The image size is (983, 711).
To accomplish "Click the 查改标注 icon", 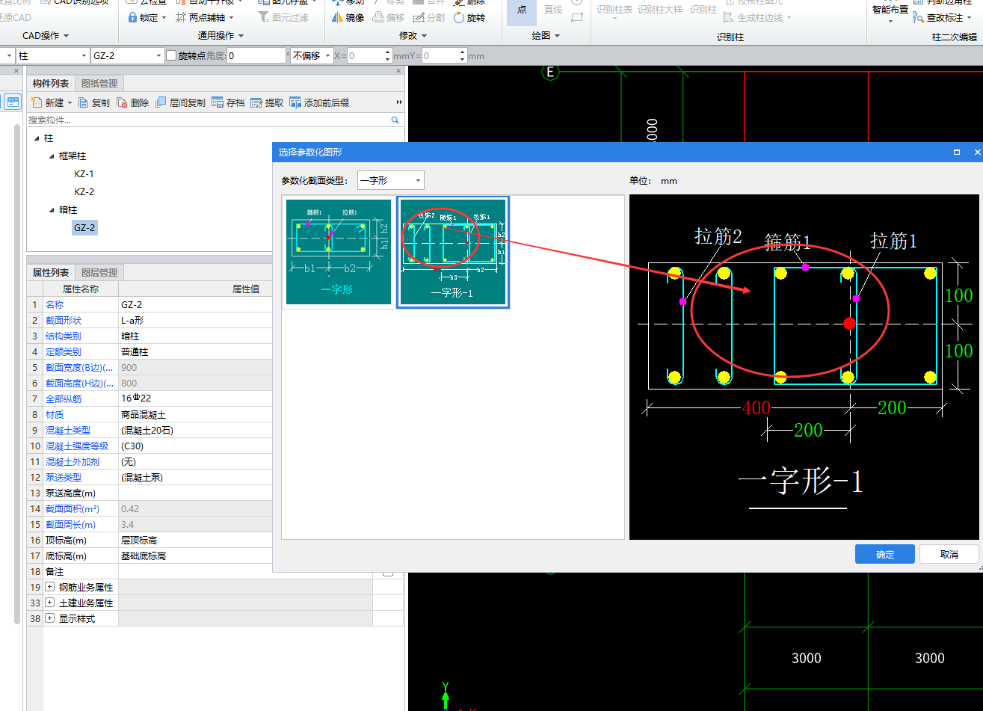I will click(x=919, y=17).
